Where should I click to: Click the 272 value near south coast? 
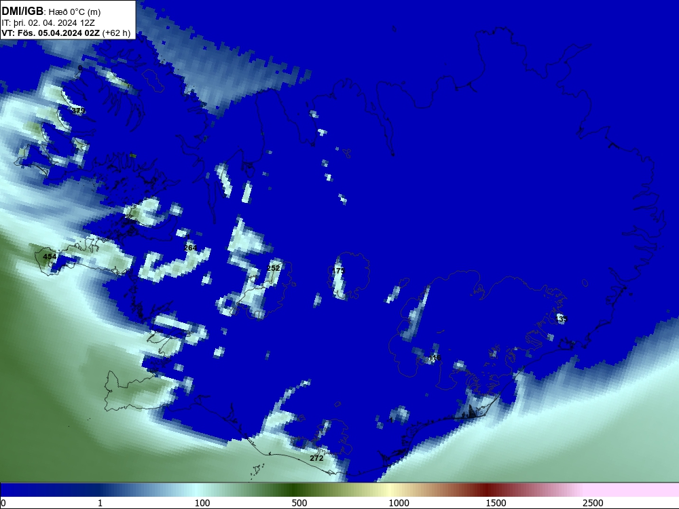[316, 458]
